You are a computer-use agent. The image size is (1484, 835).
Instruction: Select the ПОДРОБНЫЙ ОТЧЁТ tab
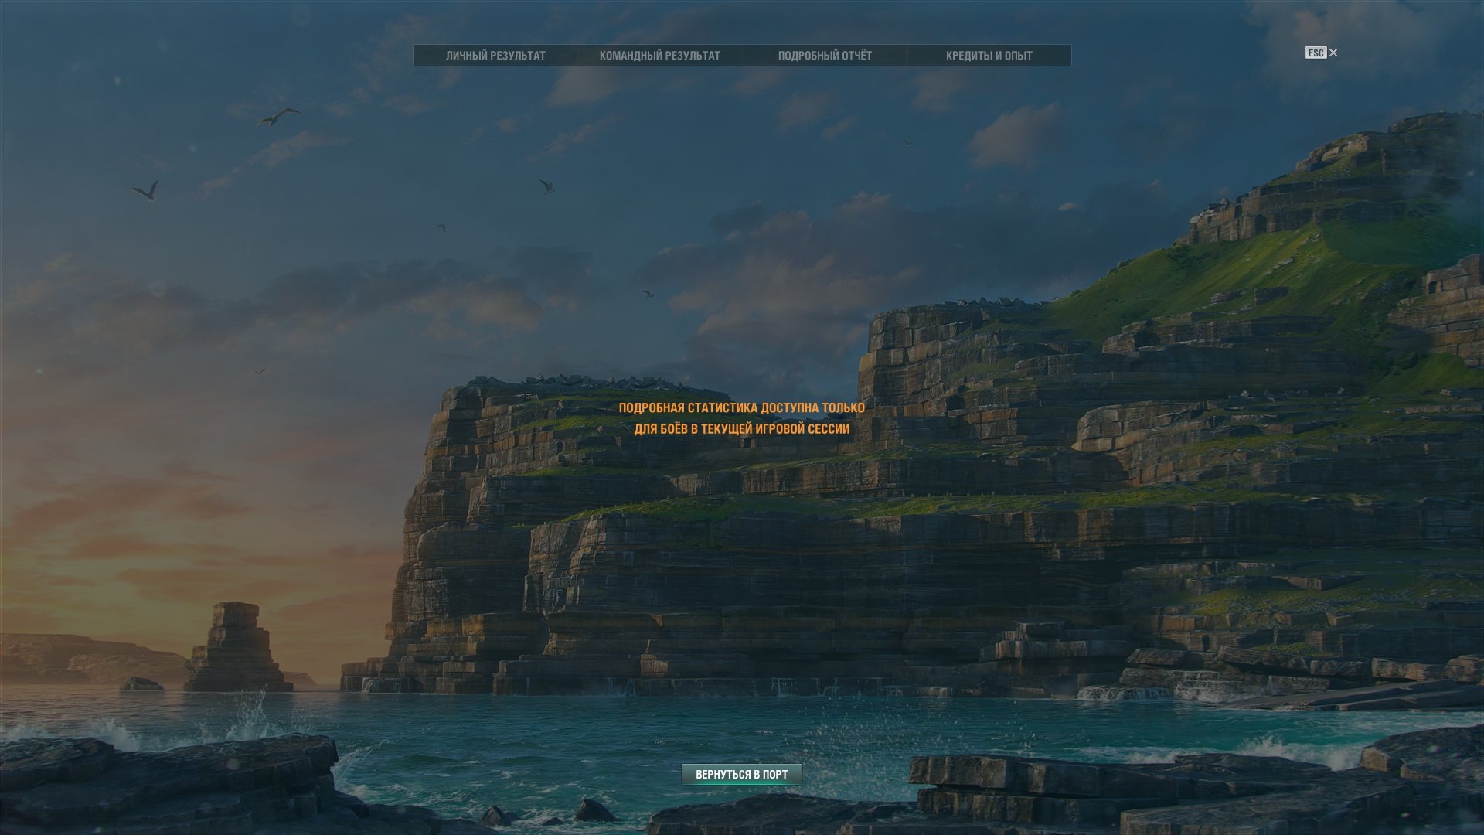(x=825, y=56)
